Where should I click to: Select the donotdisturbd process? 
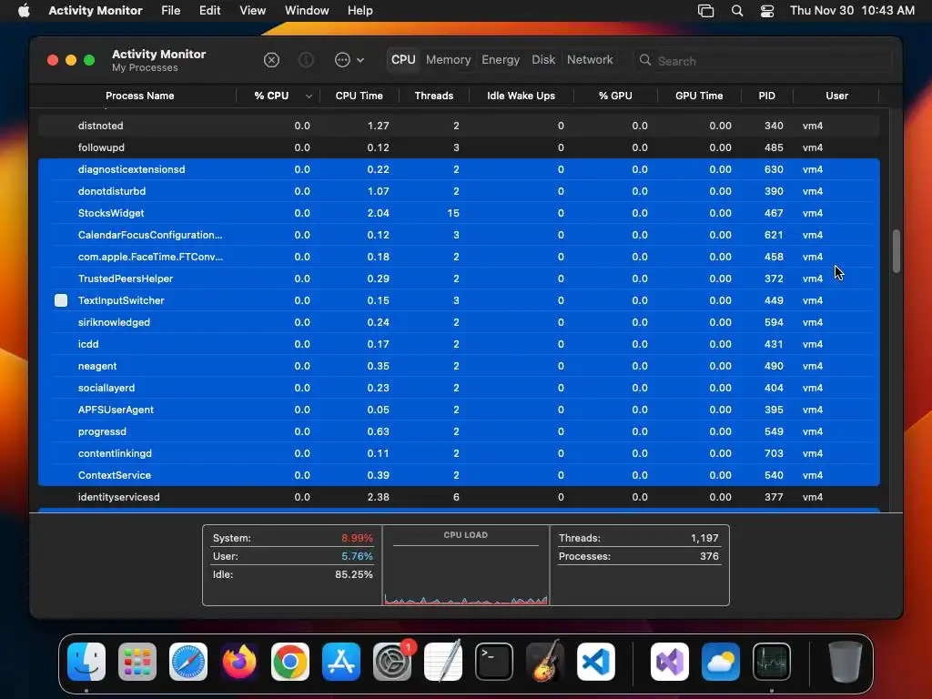(459, 191)
